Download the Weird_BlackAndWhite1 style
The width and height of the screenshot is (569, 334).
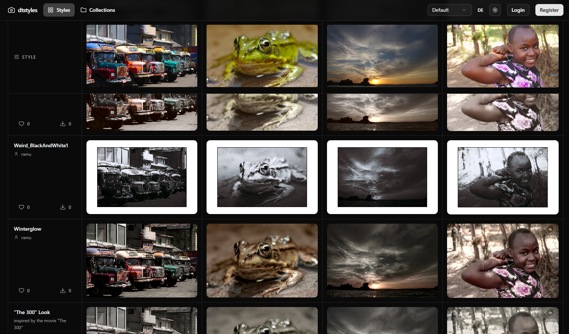click(63, 207)
